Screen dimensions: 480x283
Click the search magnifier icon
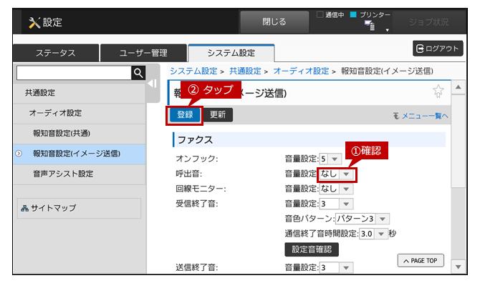[138, 73]
